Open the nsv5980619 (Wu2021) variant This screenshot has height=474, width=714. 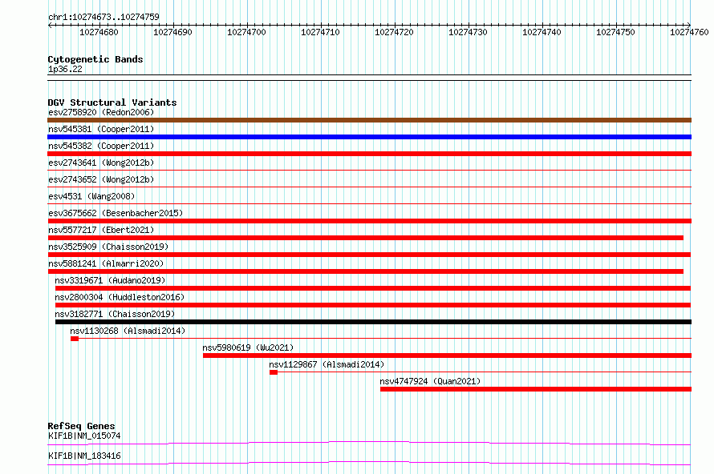[248, 347]
